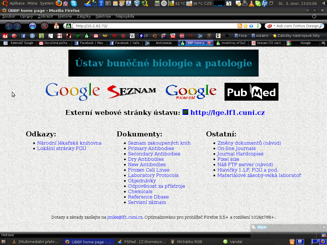Go to the Firefox home page
This screenshot has height=245, width=327.
point(56,26)
